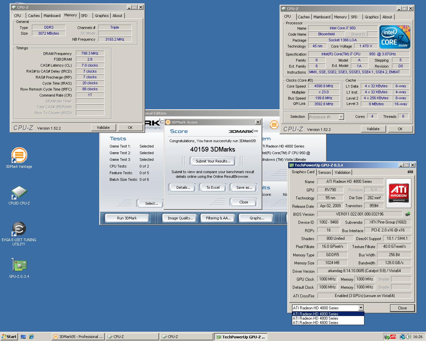The image size is (426, 341).
Task: Select the second ATI Radeon HD 4800 list entry
Action: (328, 318)
